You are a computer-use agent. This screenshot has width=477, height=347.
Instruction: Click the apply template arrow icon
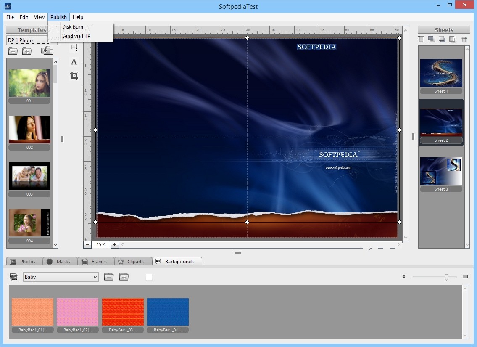(47, 50)
